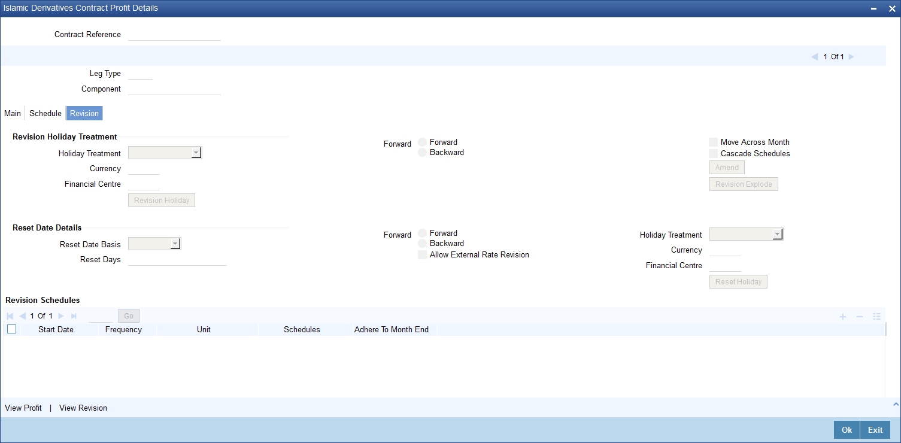Open single view of Revision Schedules row

click(876, 316)
